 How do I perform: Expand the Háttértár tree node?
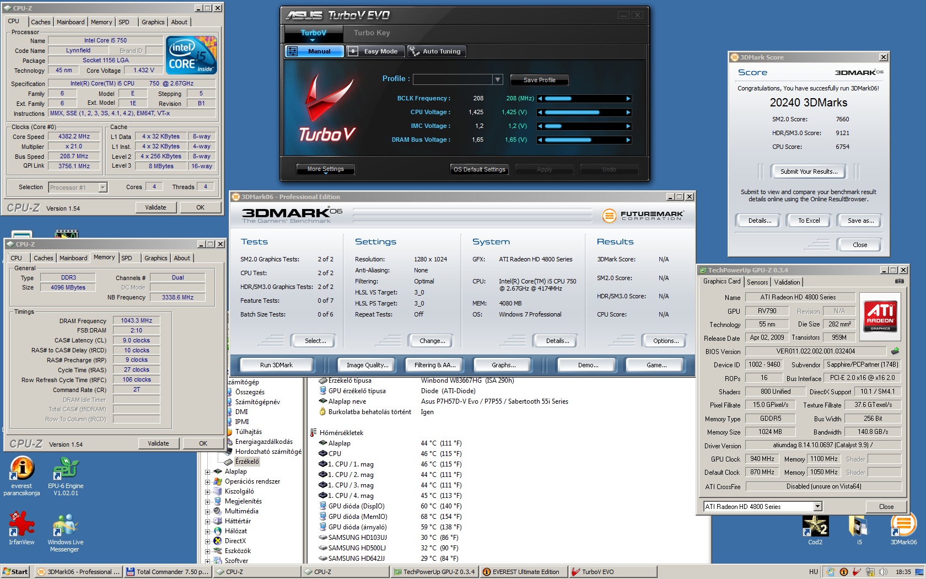pos(208,522)
